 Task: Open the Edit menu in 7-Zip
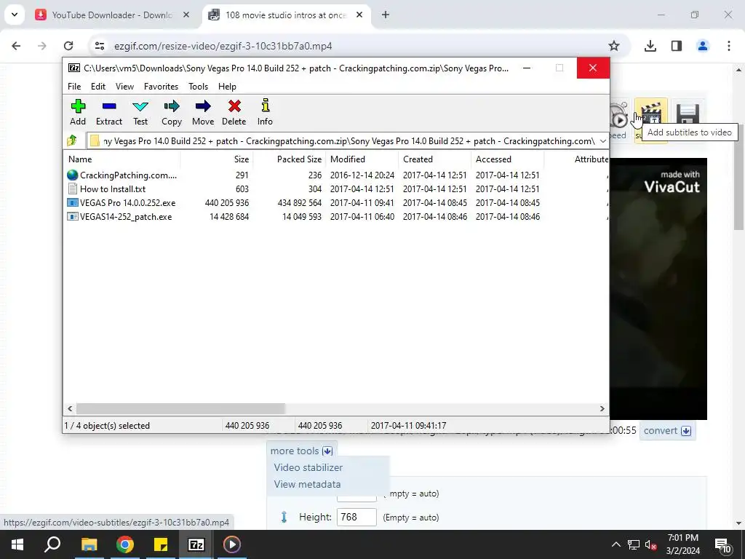98,87
